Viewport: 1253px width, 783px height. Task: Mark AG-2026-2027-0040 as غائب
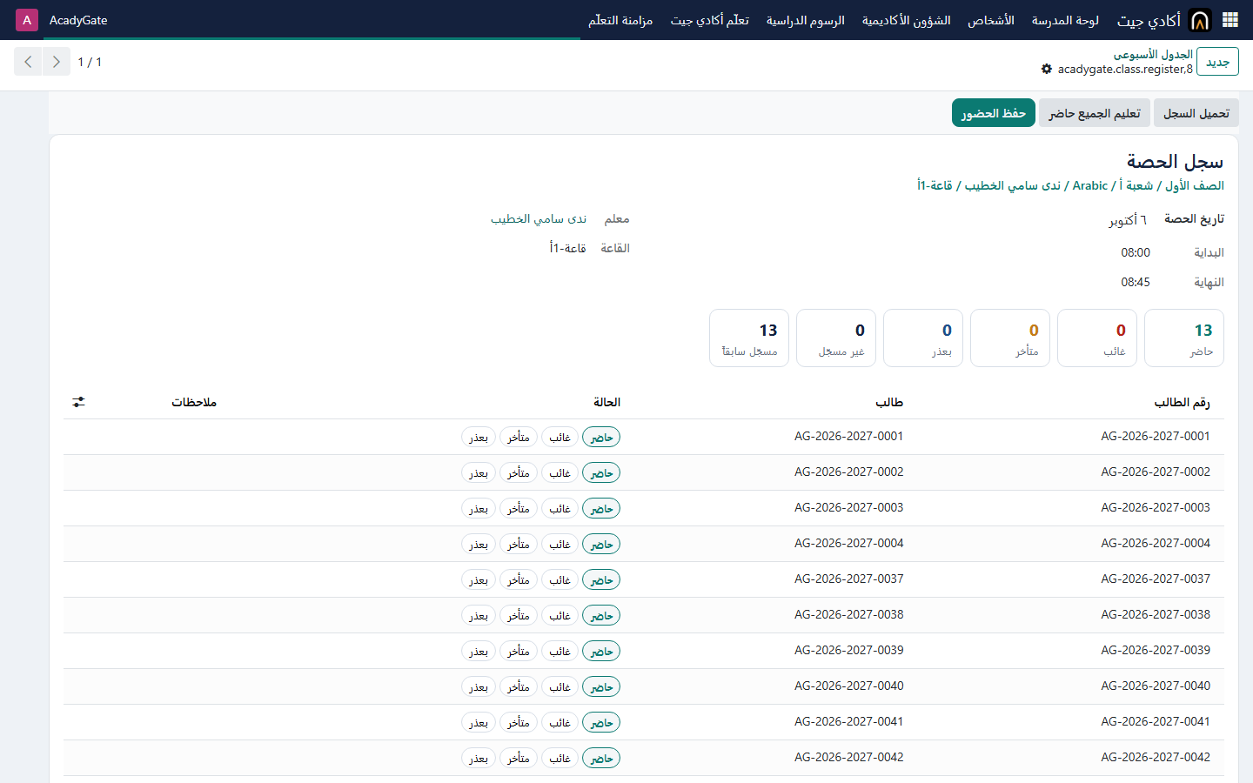[x=559, y=687]
